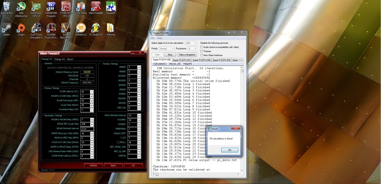
Task: Launch Euro Truck Simulator 2 shortcut
Action: click(x=36, y=31)
